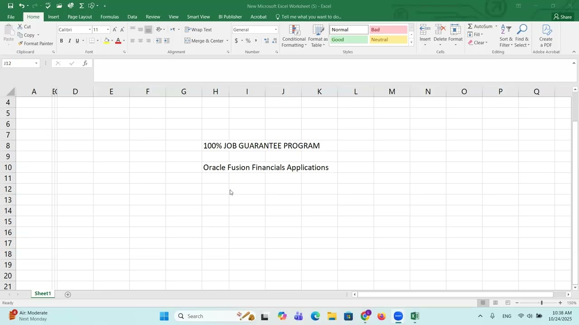Open the Clear dropdown

[478, 42]
